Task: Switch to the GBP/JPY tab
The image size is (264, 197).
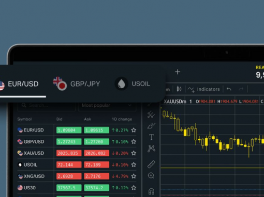Action: click(77, 84)
